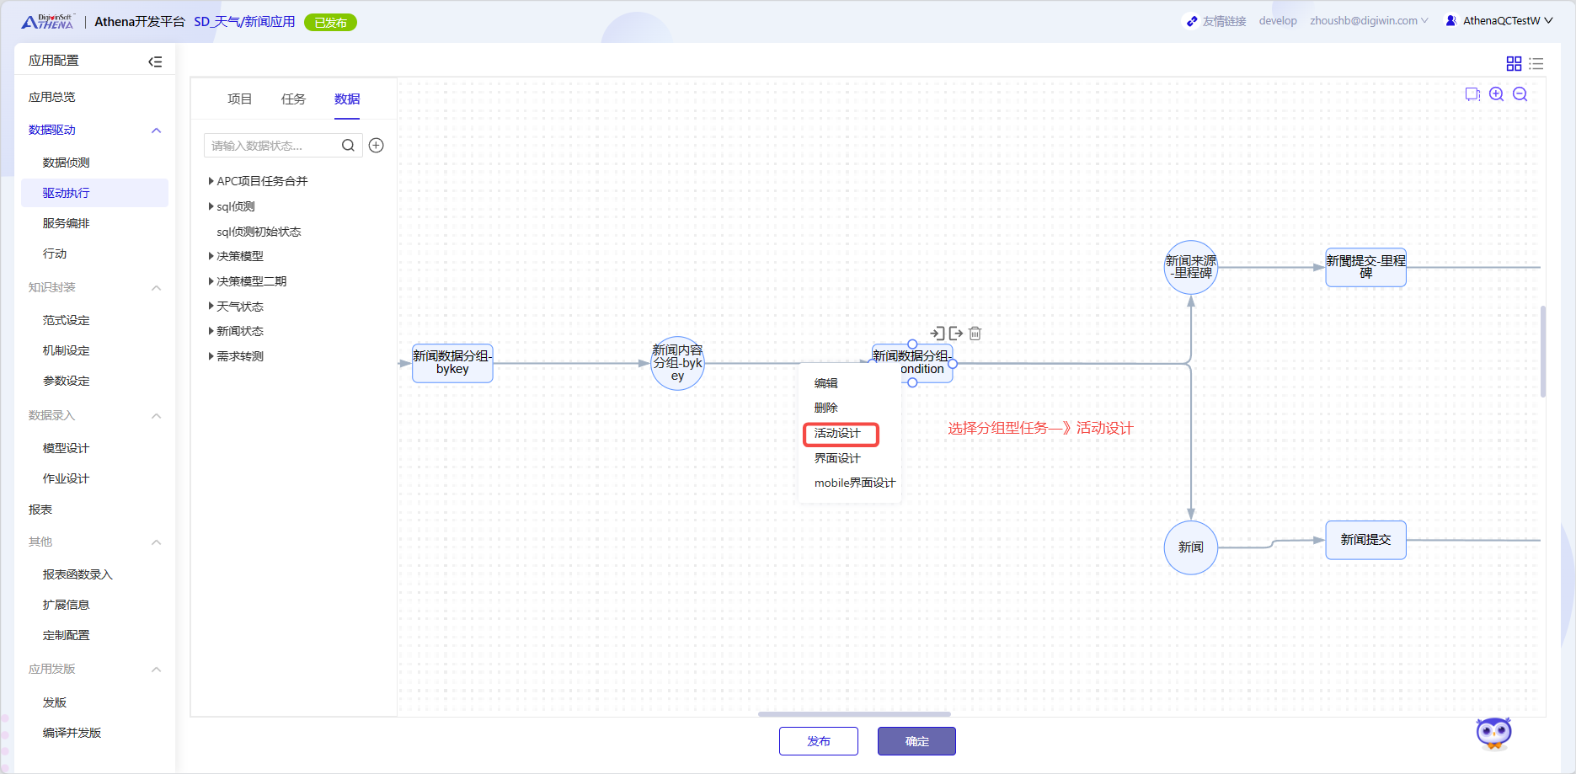Expand 新闻状态 tree node
The height and width of the screenshot is (774, 1576).
tap(211, 331)
